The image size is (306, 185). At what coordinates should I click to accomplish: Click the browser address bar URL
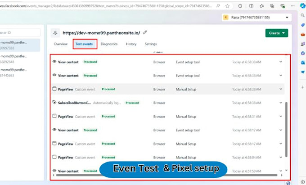pos(106,6)
